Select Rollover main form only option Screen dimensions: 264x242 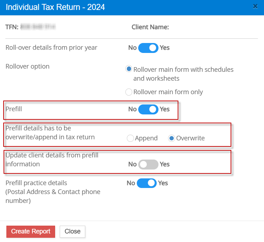pos(129,92)
